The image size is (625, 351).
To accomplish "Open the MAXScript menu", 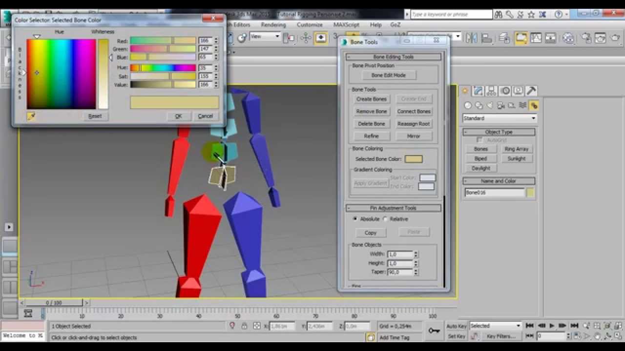I will click(346, 25).
